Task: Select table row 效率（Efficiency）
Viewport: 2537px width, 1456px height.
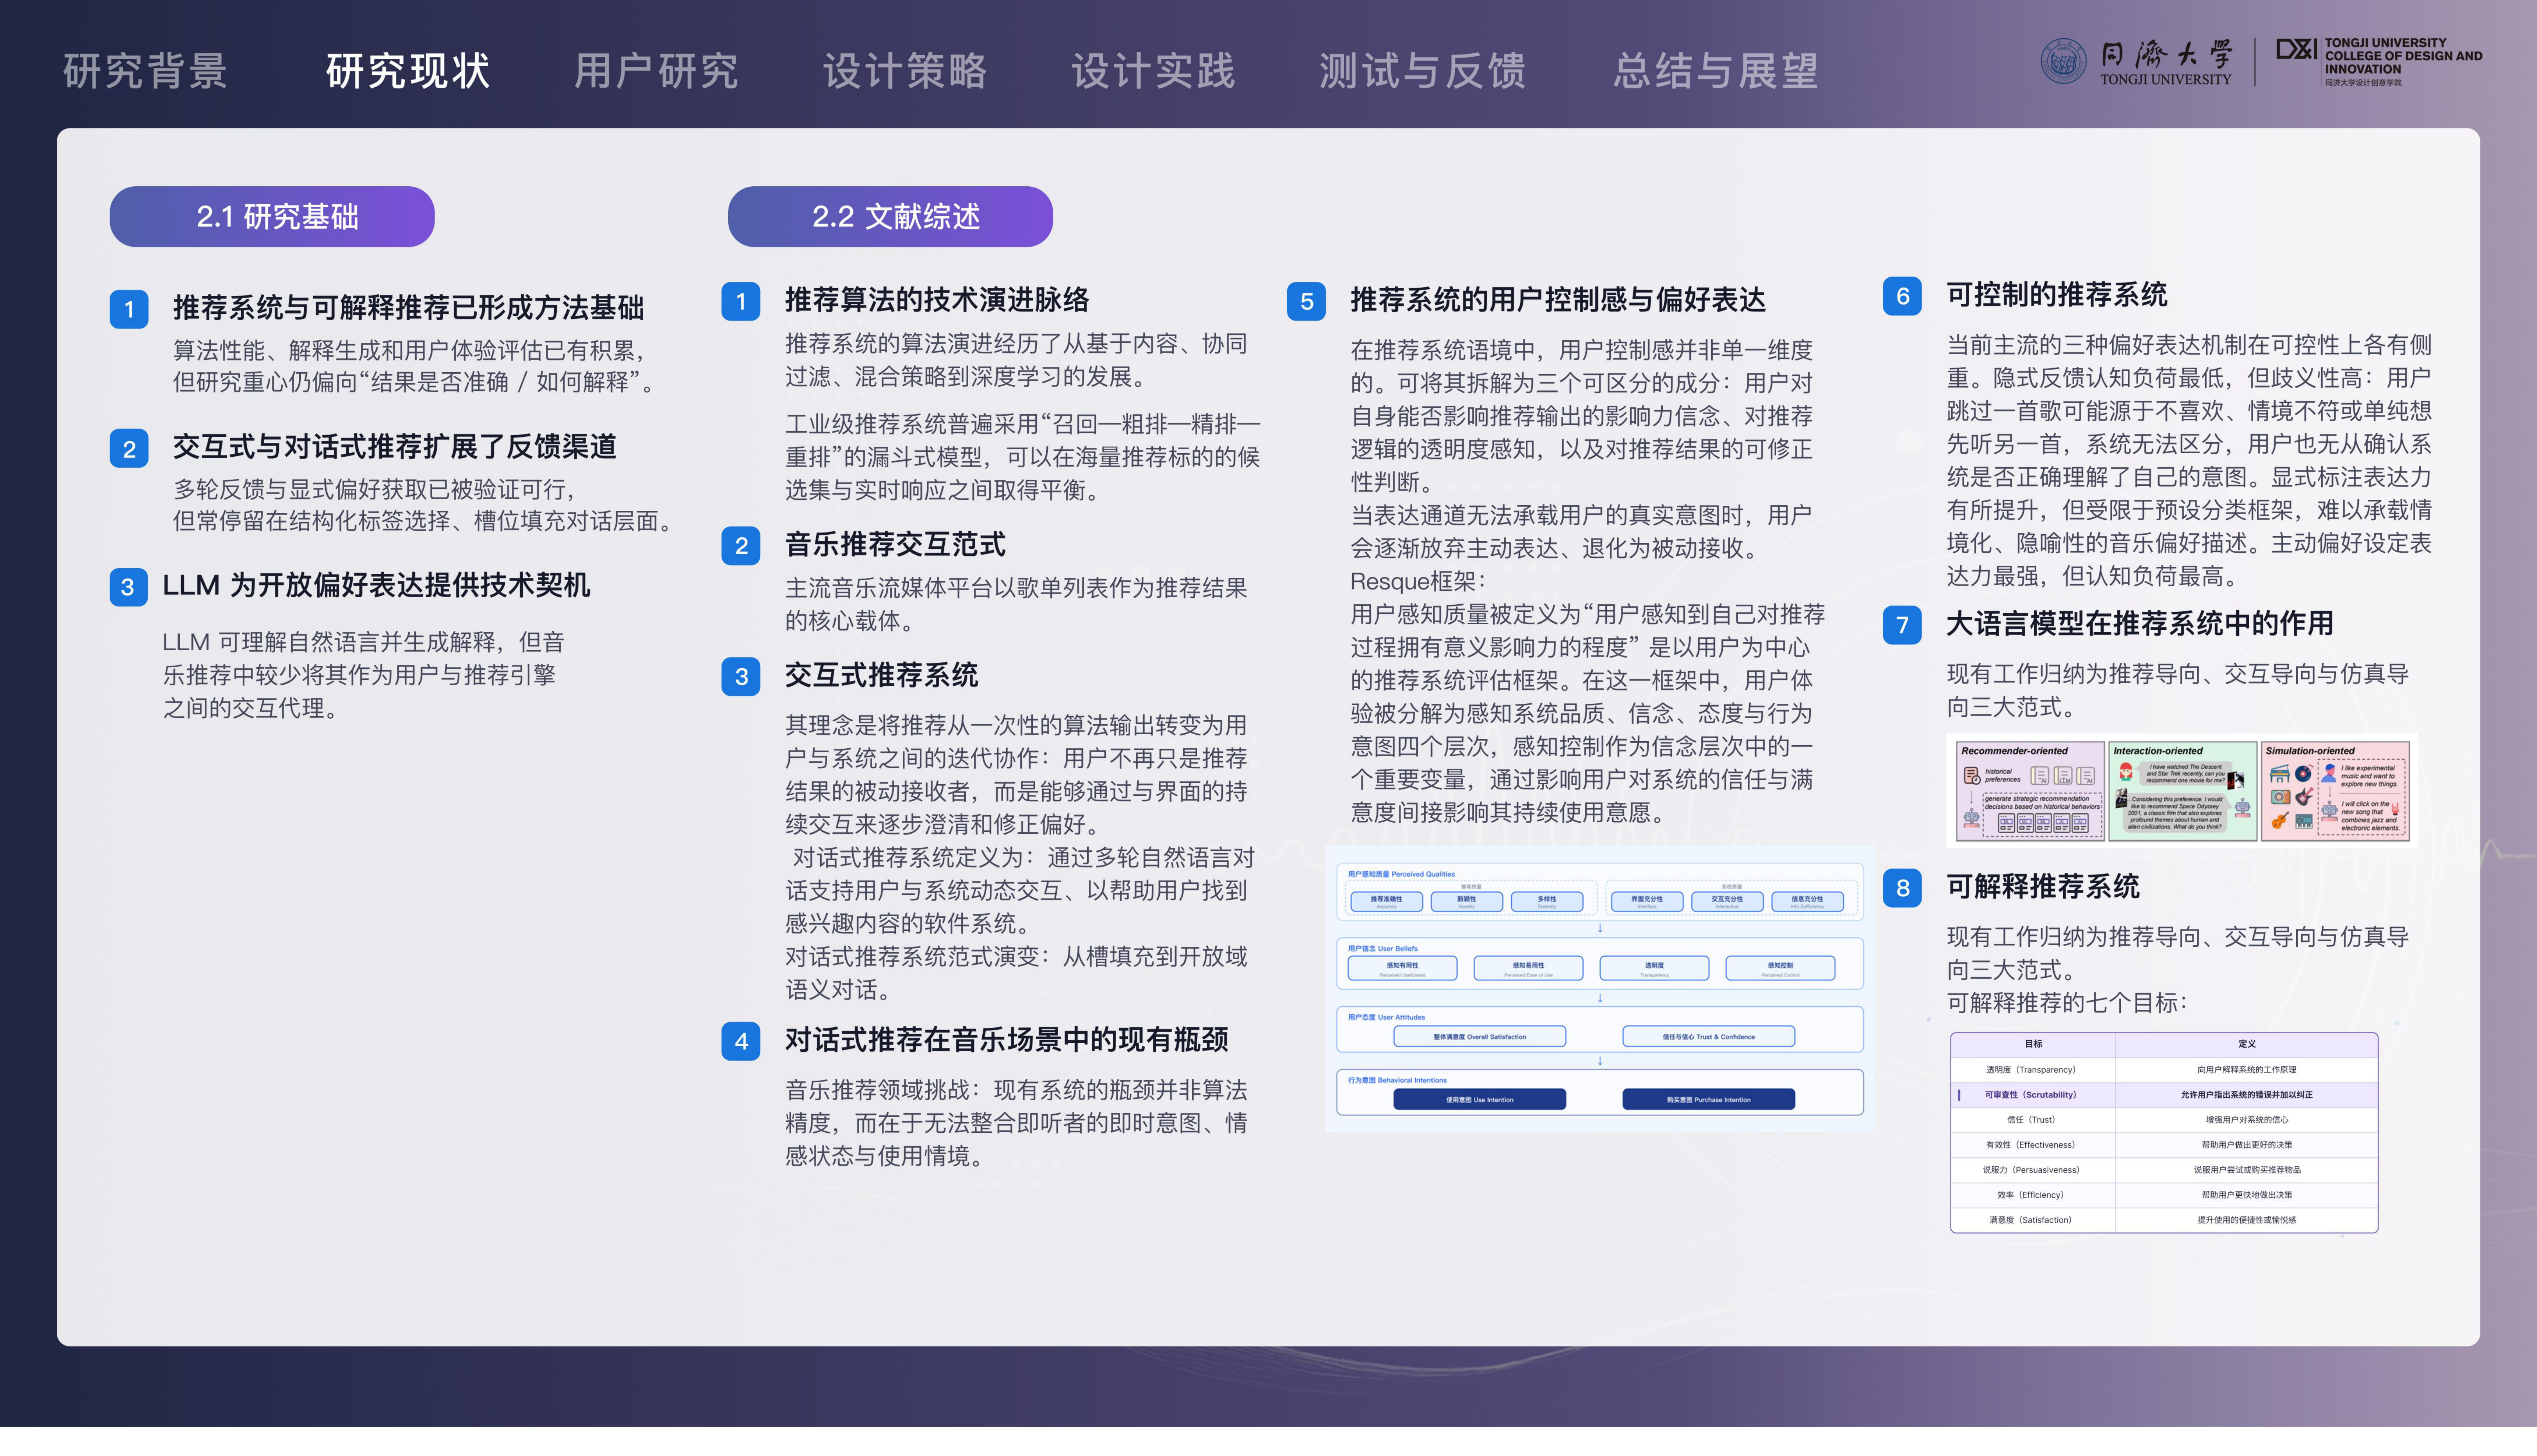Action: 2164,1195
